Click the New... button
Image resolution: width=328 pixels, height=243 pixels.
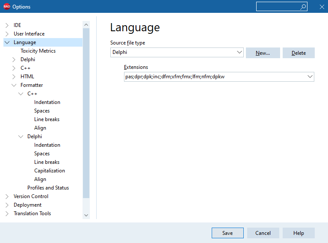pyautogui.click(x=263, y=53)
